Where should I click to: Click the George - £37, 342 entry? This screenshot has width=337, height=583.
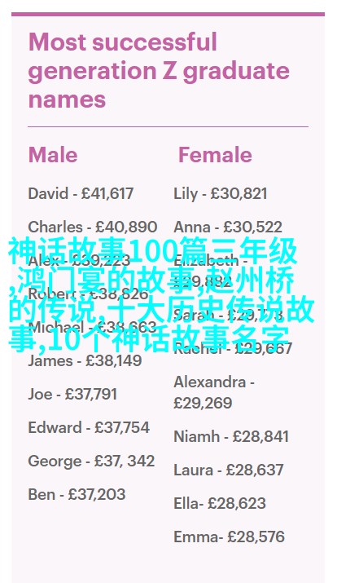tap(91, 461)
